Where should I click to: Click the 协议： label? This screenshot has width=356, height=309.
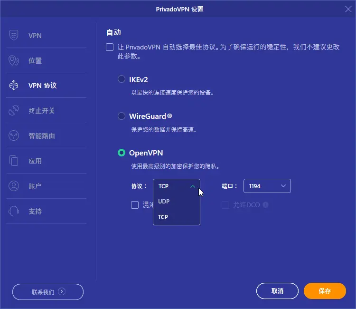click(x=139, y=186)
